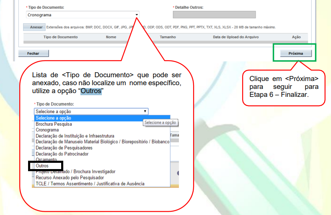This screenshot has height=215, width=331.
Task: Select Declaração do Patrocinador option
Action: pyautogui.click(x=62, y=154)
